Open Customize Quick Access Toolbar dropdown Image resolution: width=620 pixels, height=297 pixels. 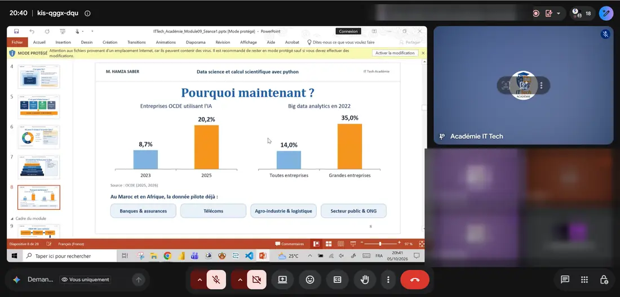tap(92, 31)
